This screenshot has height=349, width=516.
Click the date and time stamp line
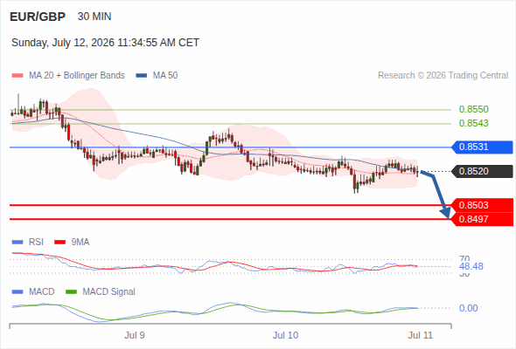point(105,43)
